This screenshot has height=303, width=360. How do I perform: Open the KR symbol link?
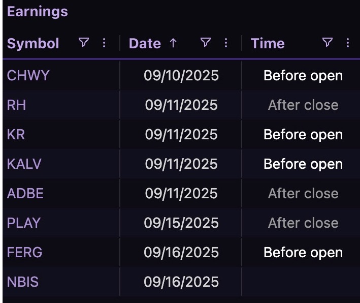click(16, 134)
